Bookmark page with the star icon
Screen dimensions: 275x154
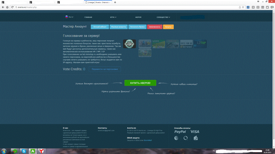pos(243,7)
